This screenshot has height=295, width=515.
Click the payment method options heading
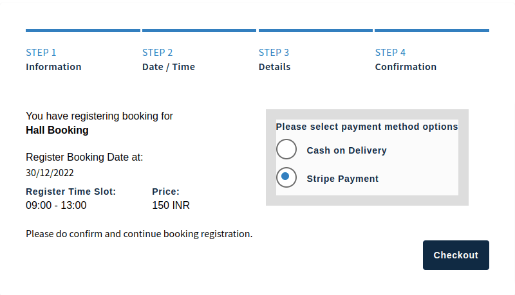point(367,127)
